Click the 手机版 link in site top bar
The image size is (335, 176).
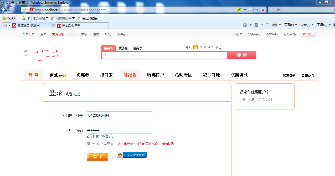28,34
